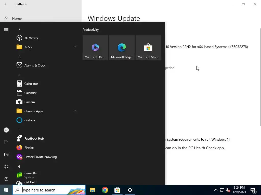The height and width of the screenshot is (195, 261).
Task: Expand the Start menu hamburger button
Action: (6, 29)
